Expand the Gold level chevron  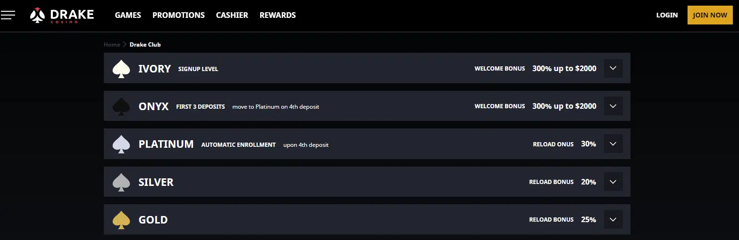(x=613, y=219)
